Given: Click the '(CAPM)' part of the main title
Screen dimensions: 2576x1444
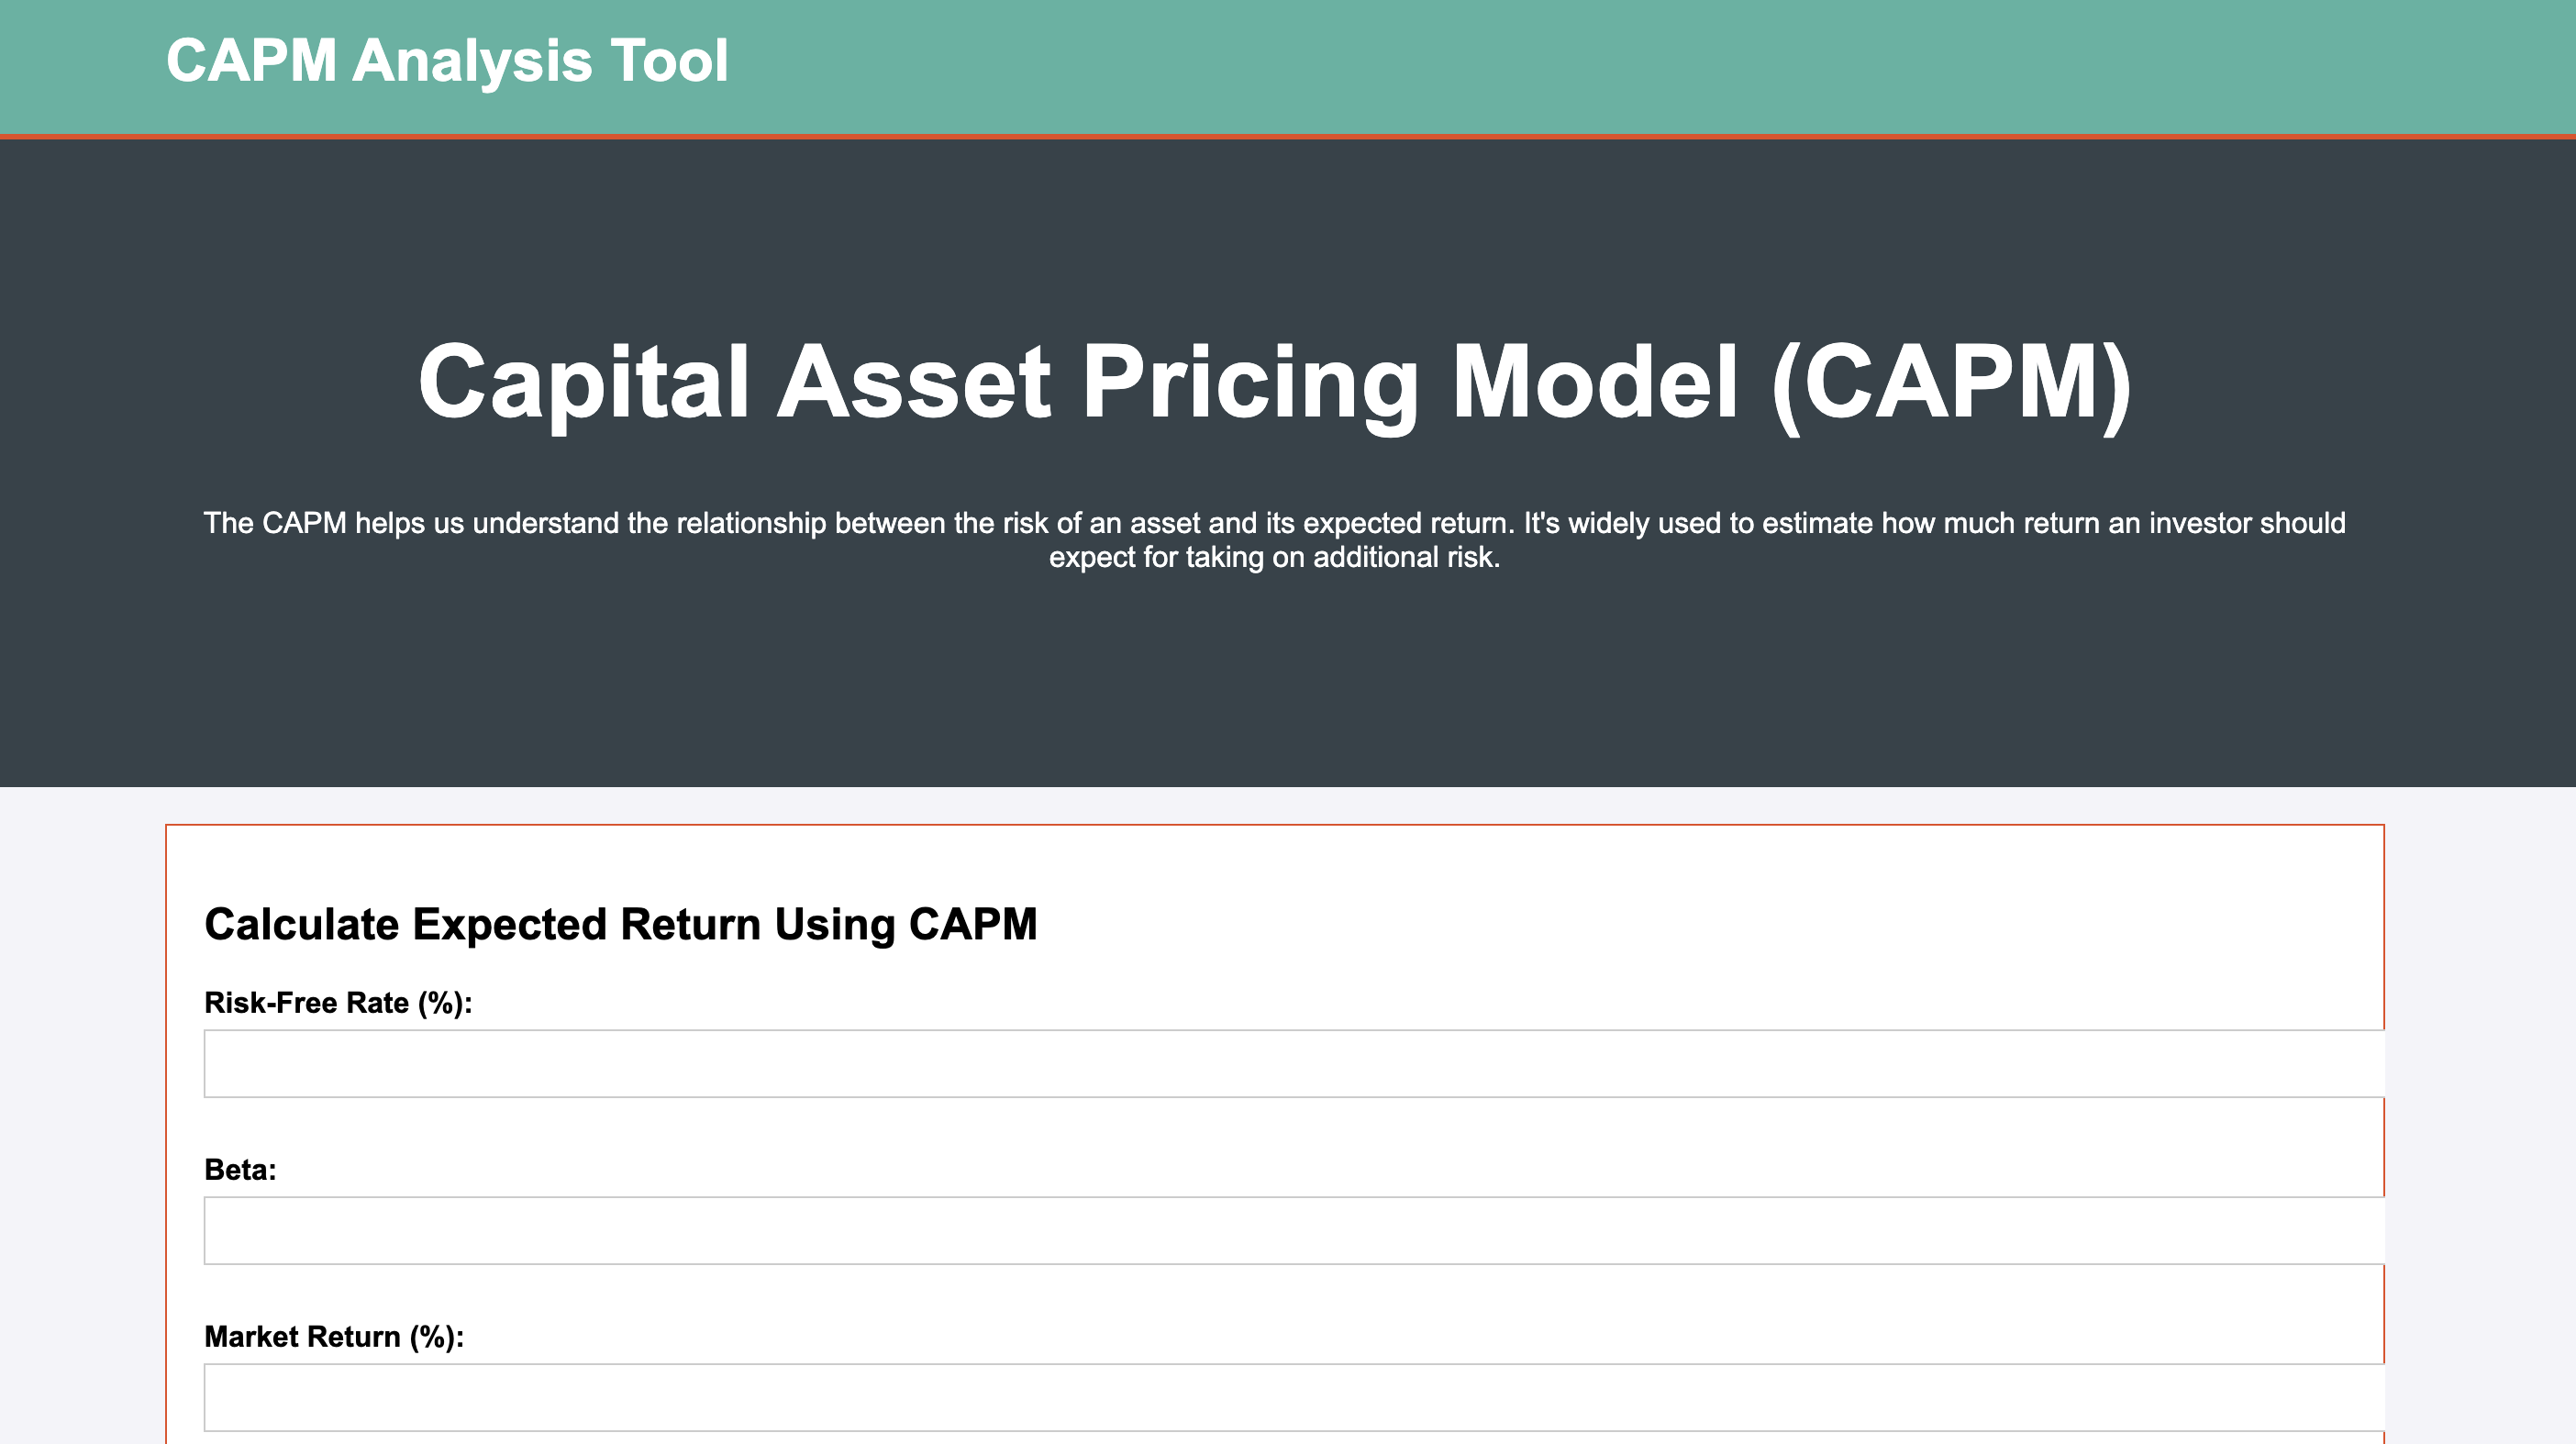Looking at the screenshot, I should tap(1951, 385).
